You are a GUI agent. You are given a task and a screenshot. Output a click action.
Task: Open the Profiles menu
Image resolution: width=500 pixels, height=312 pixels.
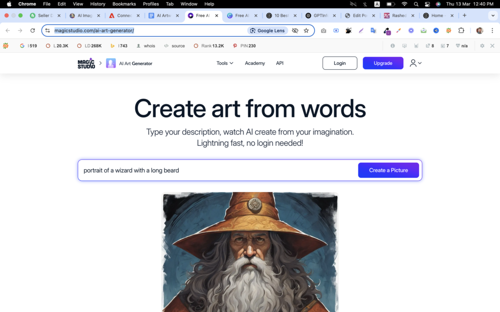point(151,4)
